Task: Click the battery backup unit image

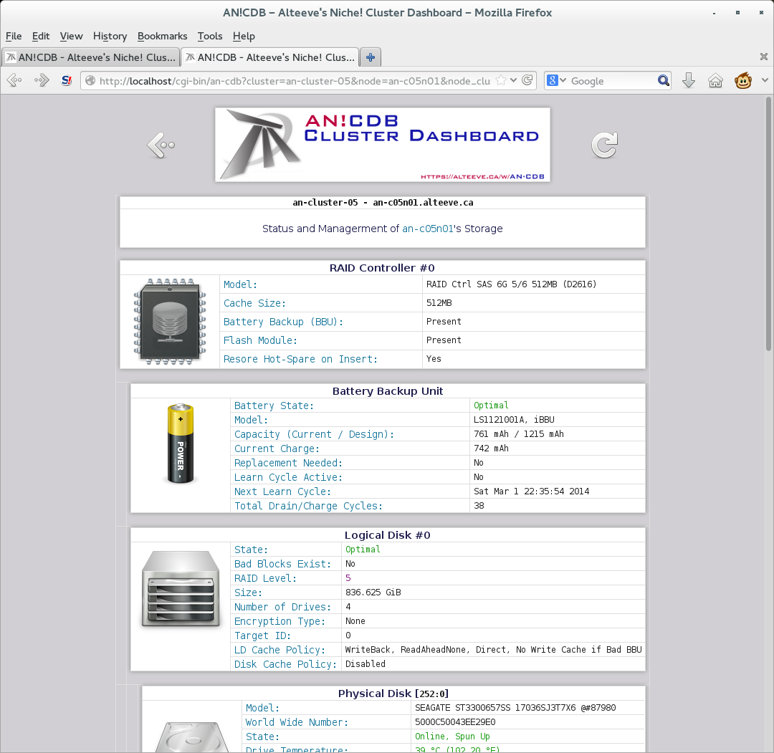Action: 181,443
